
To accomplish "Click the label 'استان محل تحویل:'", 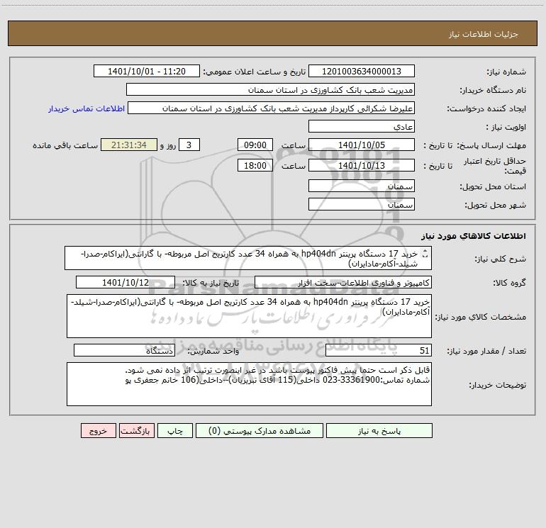I will (493, 187).
